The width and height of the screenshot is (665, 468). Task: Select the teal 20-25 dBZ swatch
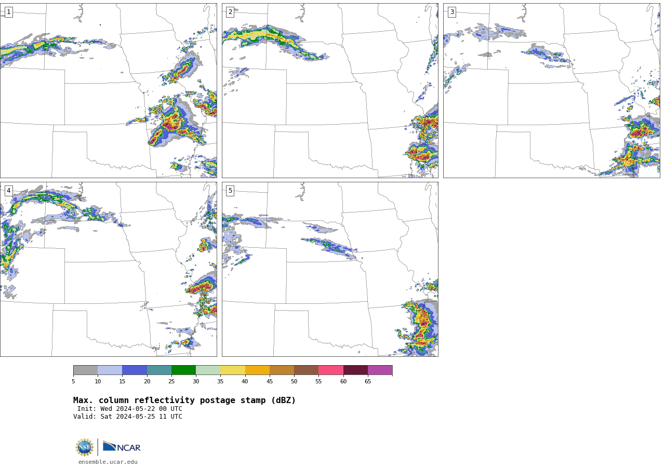pos(159,370)
